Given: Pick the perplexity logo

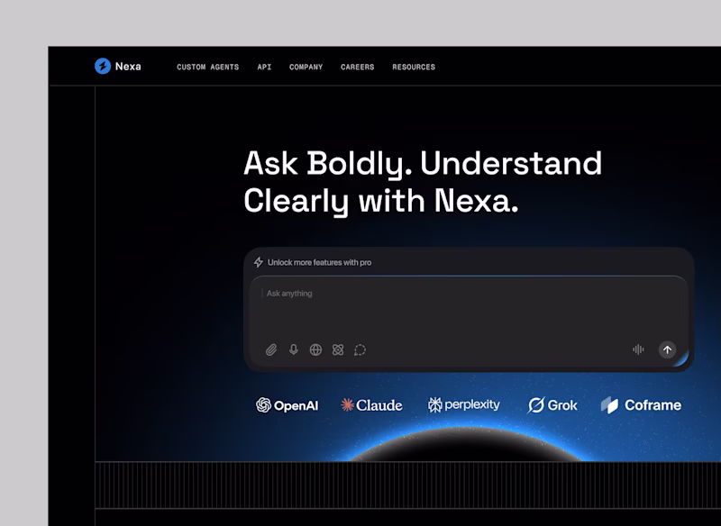Looking at the screenshot, I should click(463, 404).
